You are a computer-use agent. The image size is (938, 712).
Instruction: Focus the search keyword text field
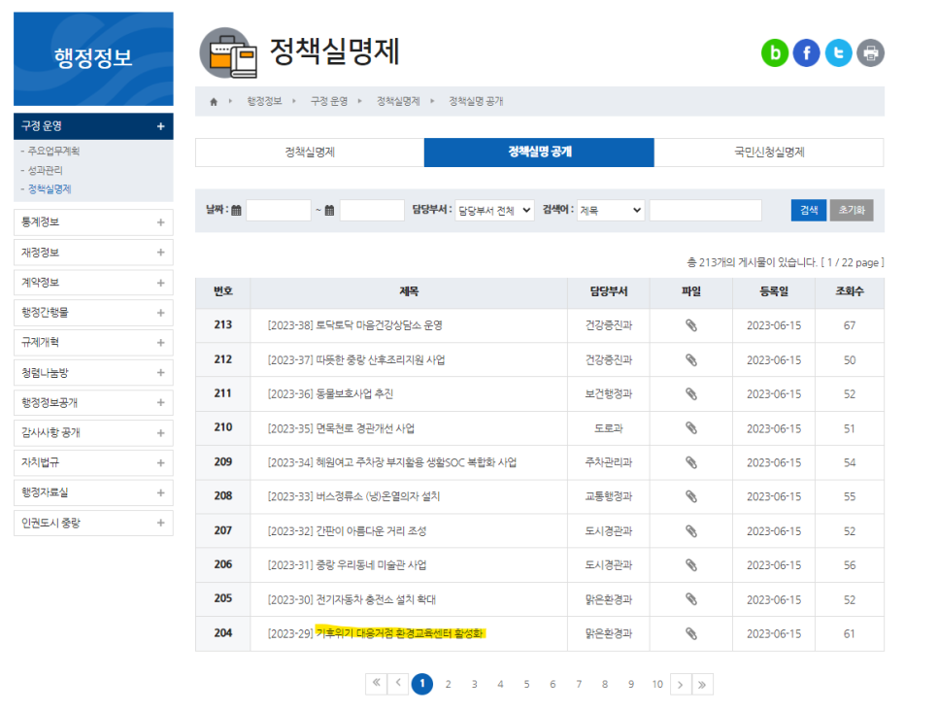[705, 211]
